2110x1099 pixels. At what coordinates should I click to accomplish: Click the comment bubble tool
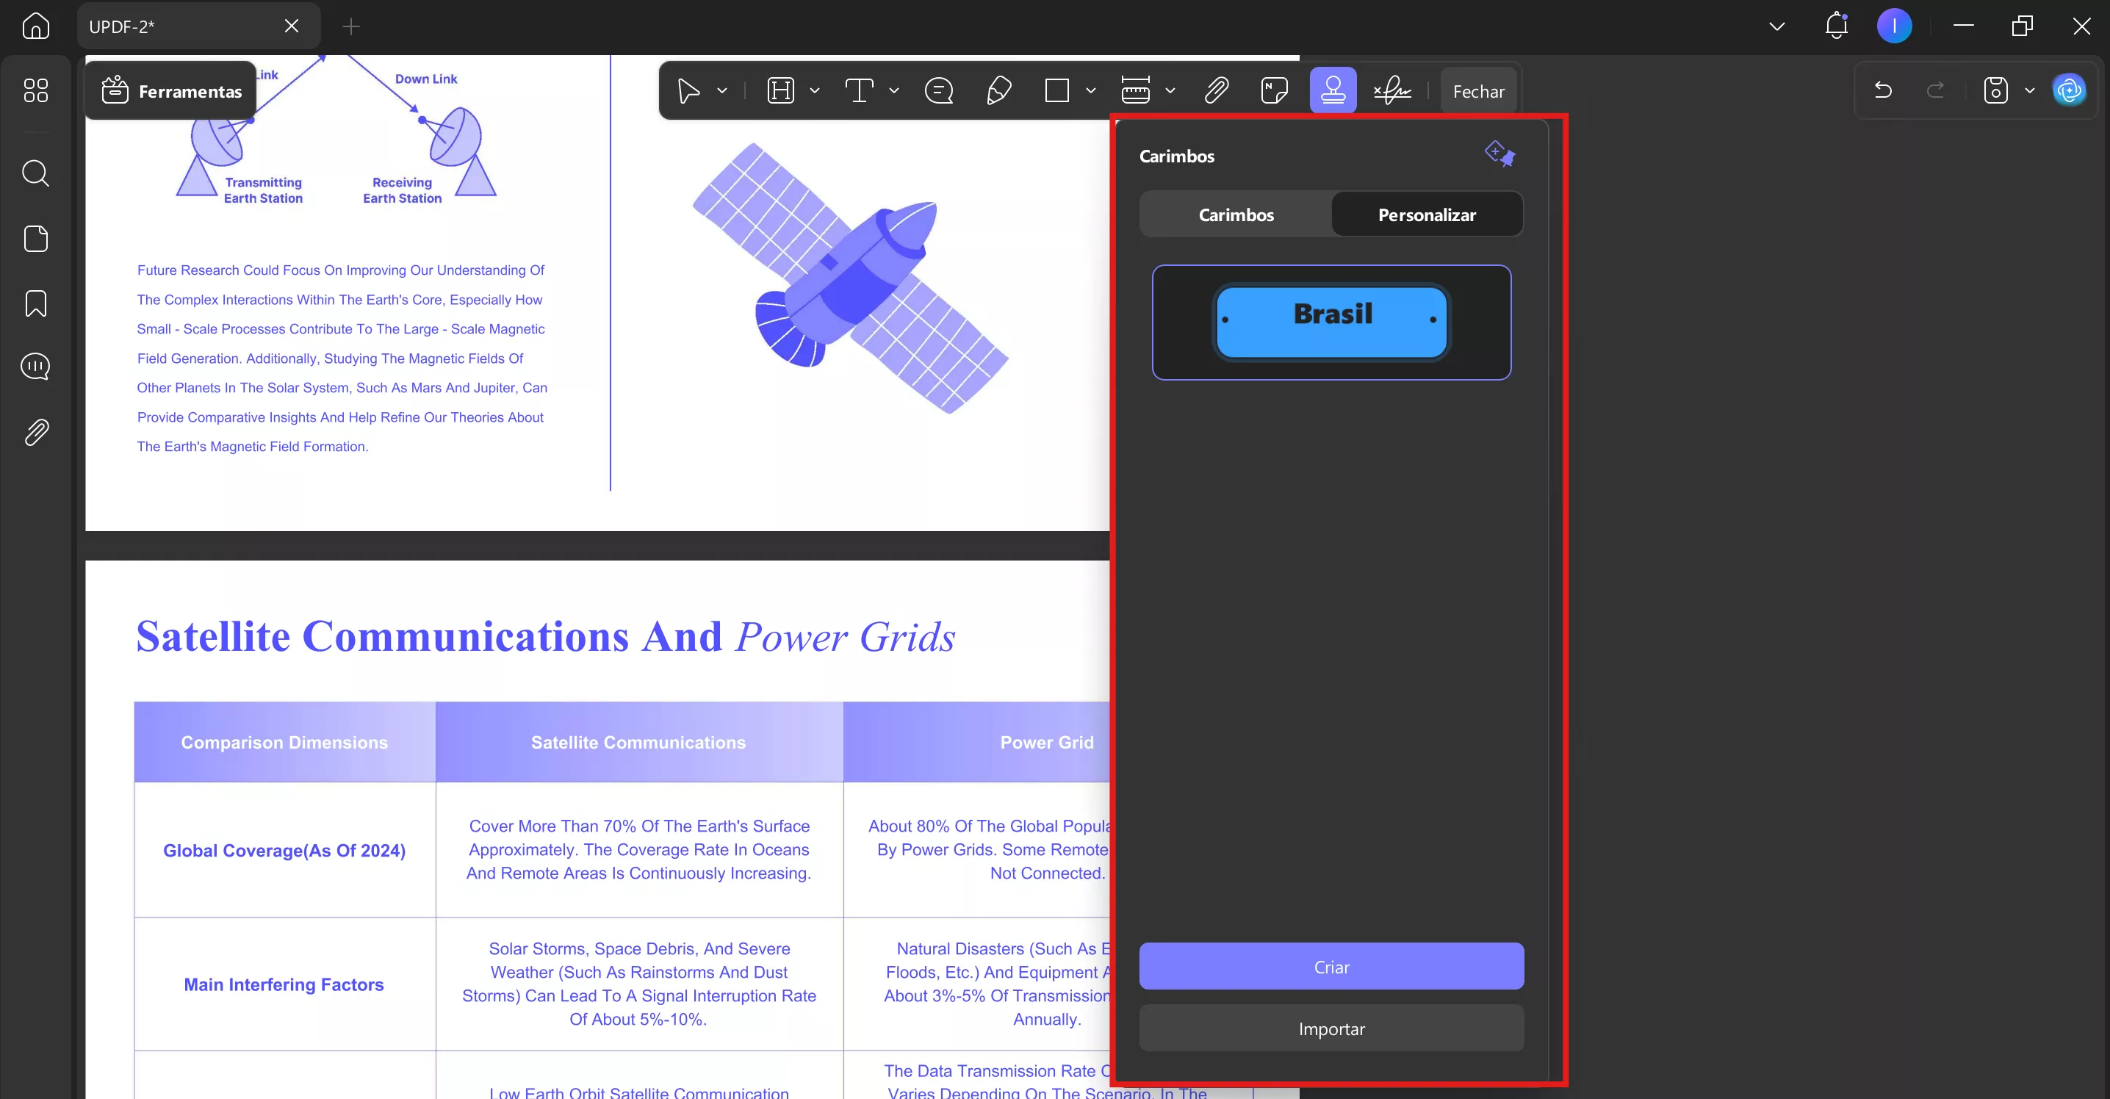coord(939,90)
